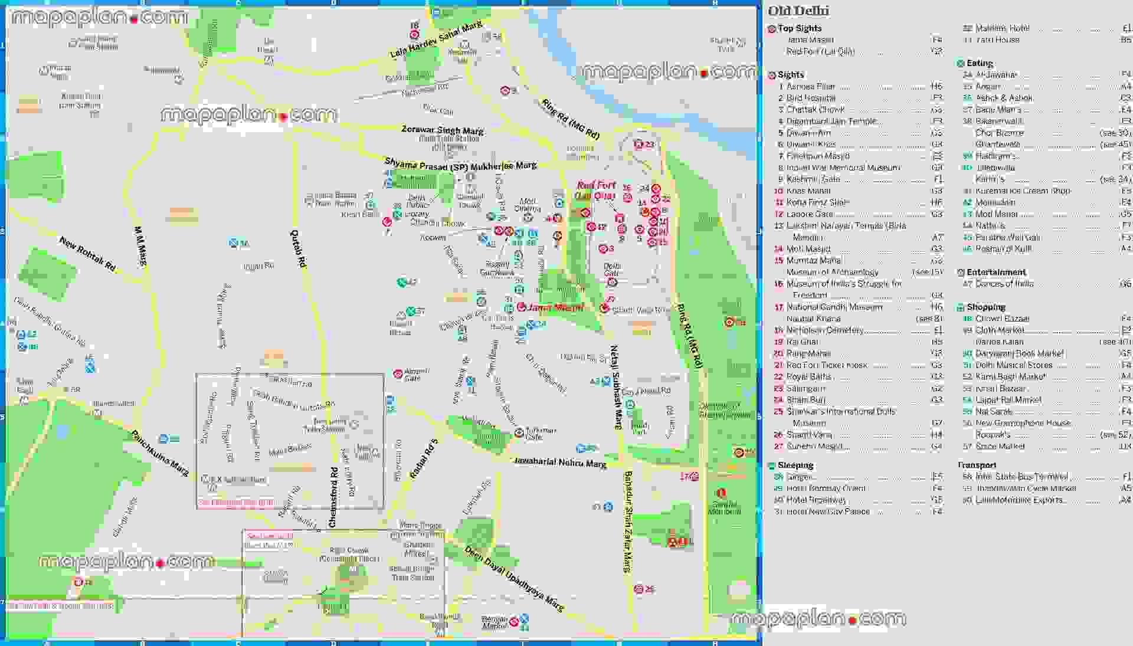Image resolution: width=1133 pixels, height=646 pixels.
Task: Click the Lala Hardev Sahai Marg label
Action: click(436, 40)
